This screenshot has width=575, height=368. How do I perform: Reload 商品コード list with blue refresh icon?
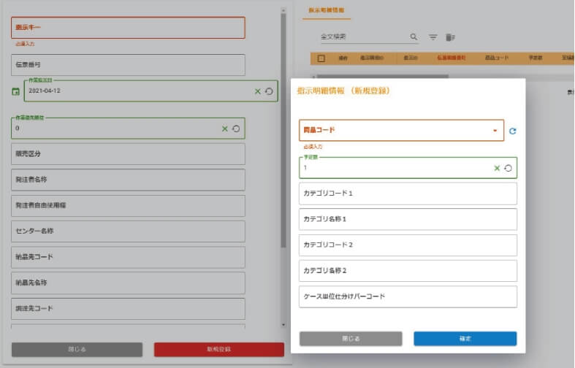click(512, 131)
